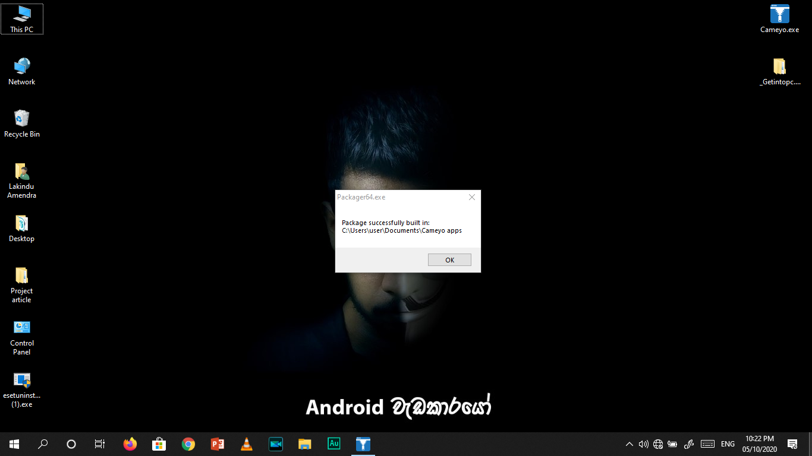Screen dimensions: 812x456
Task: Open the volume control in the tray
Action: point(643,444)
